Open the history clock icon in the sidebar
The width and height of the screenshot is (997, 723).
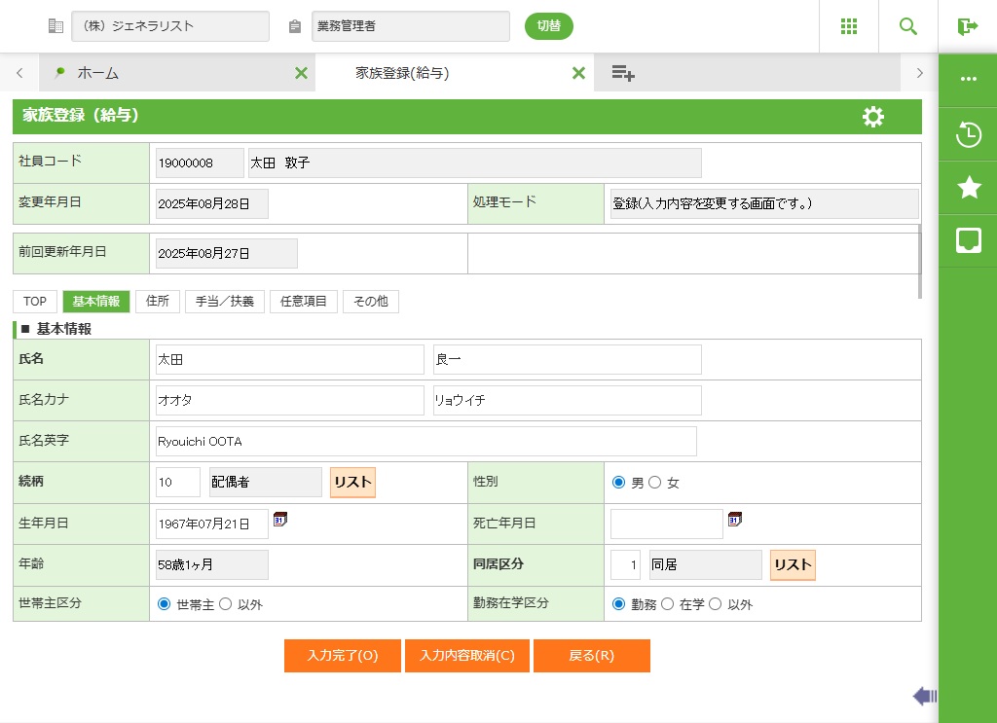pos(968,135)
